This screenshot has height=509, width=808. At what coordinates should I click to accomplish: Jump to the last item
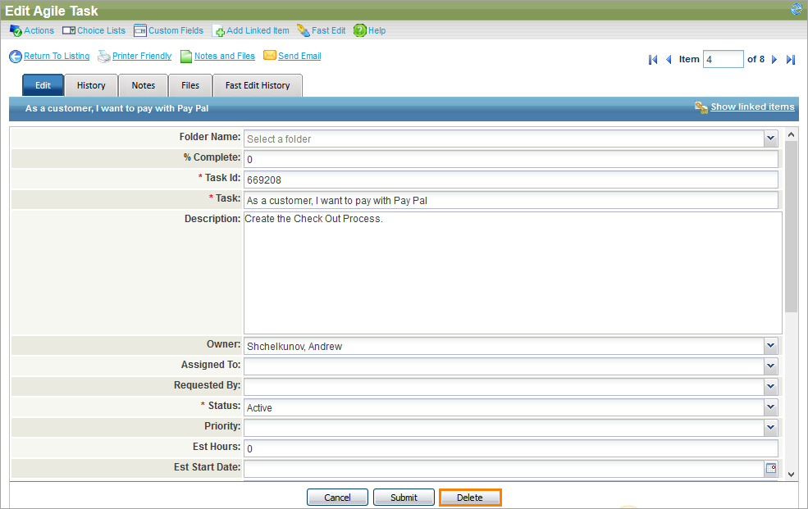pyautogui.click(x=791, y=60)
